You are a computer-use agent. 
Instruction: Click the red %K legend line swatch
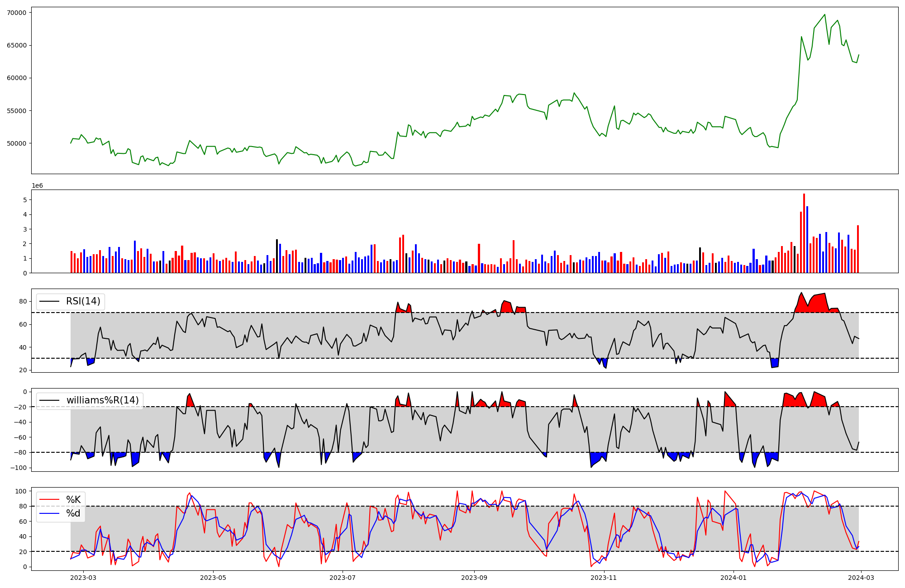point(50,499)
